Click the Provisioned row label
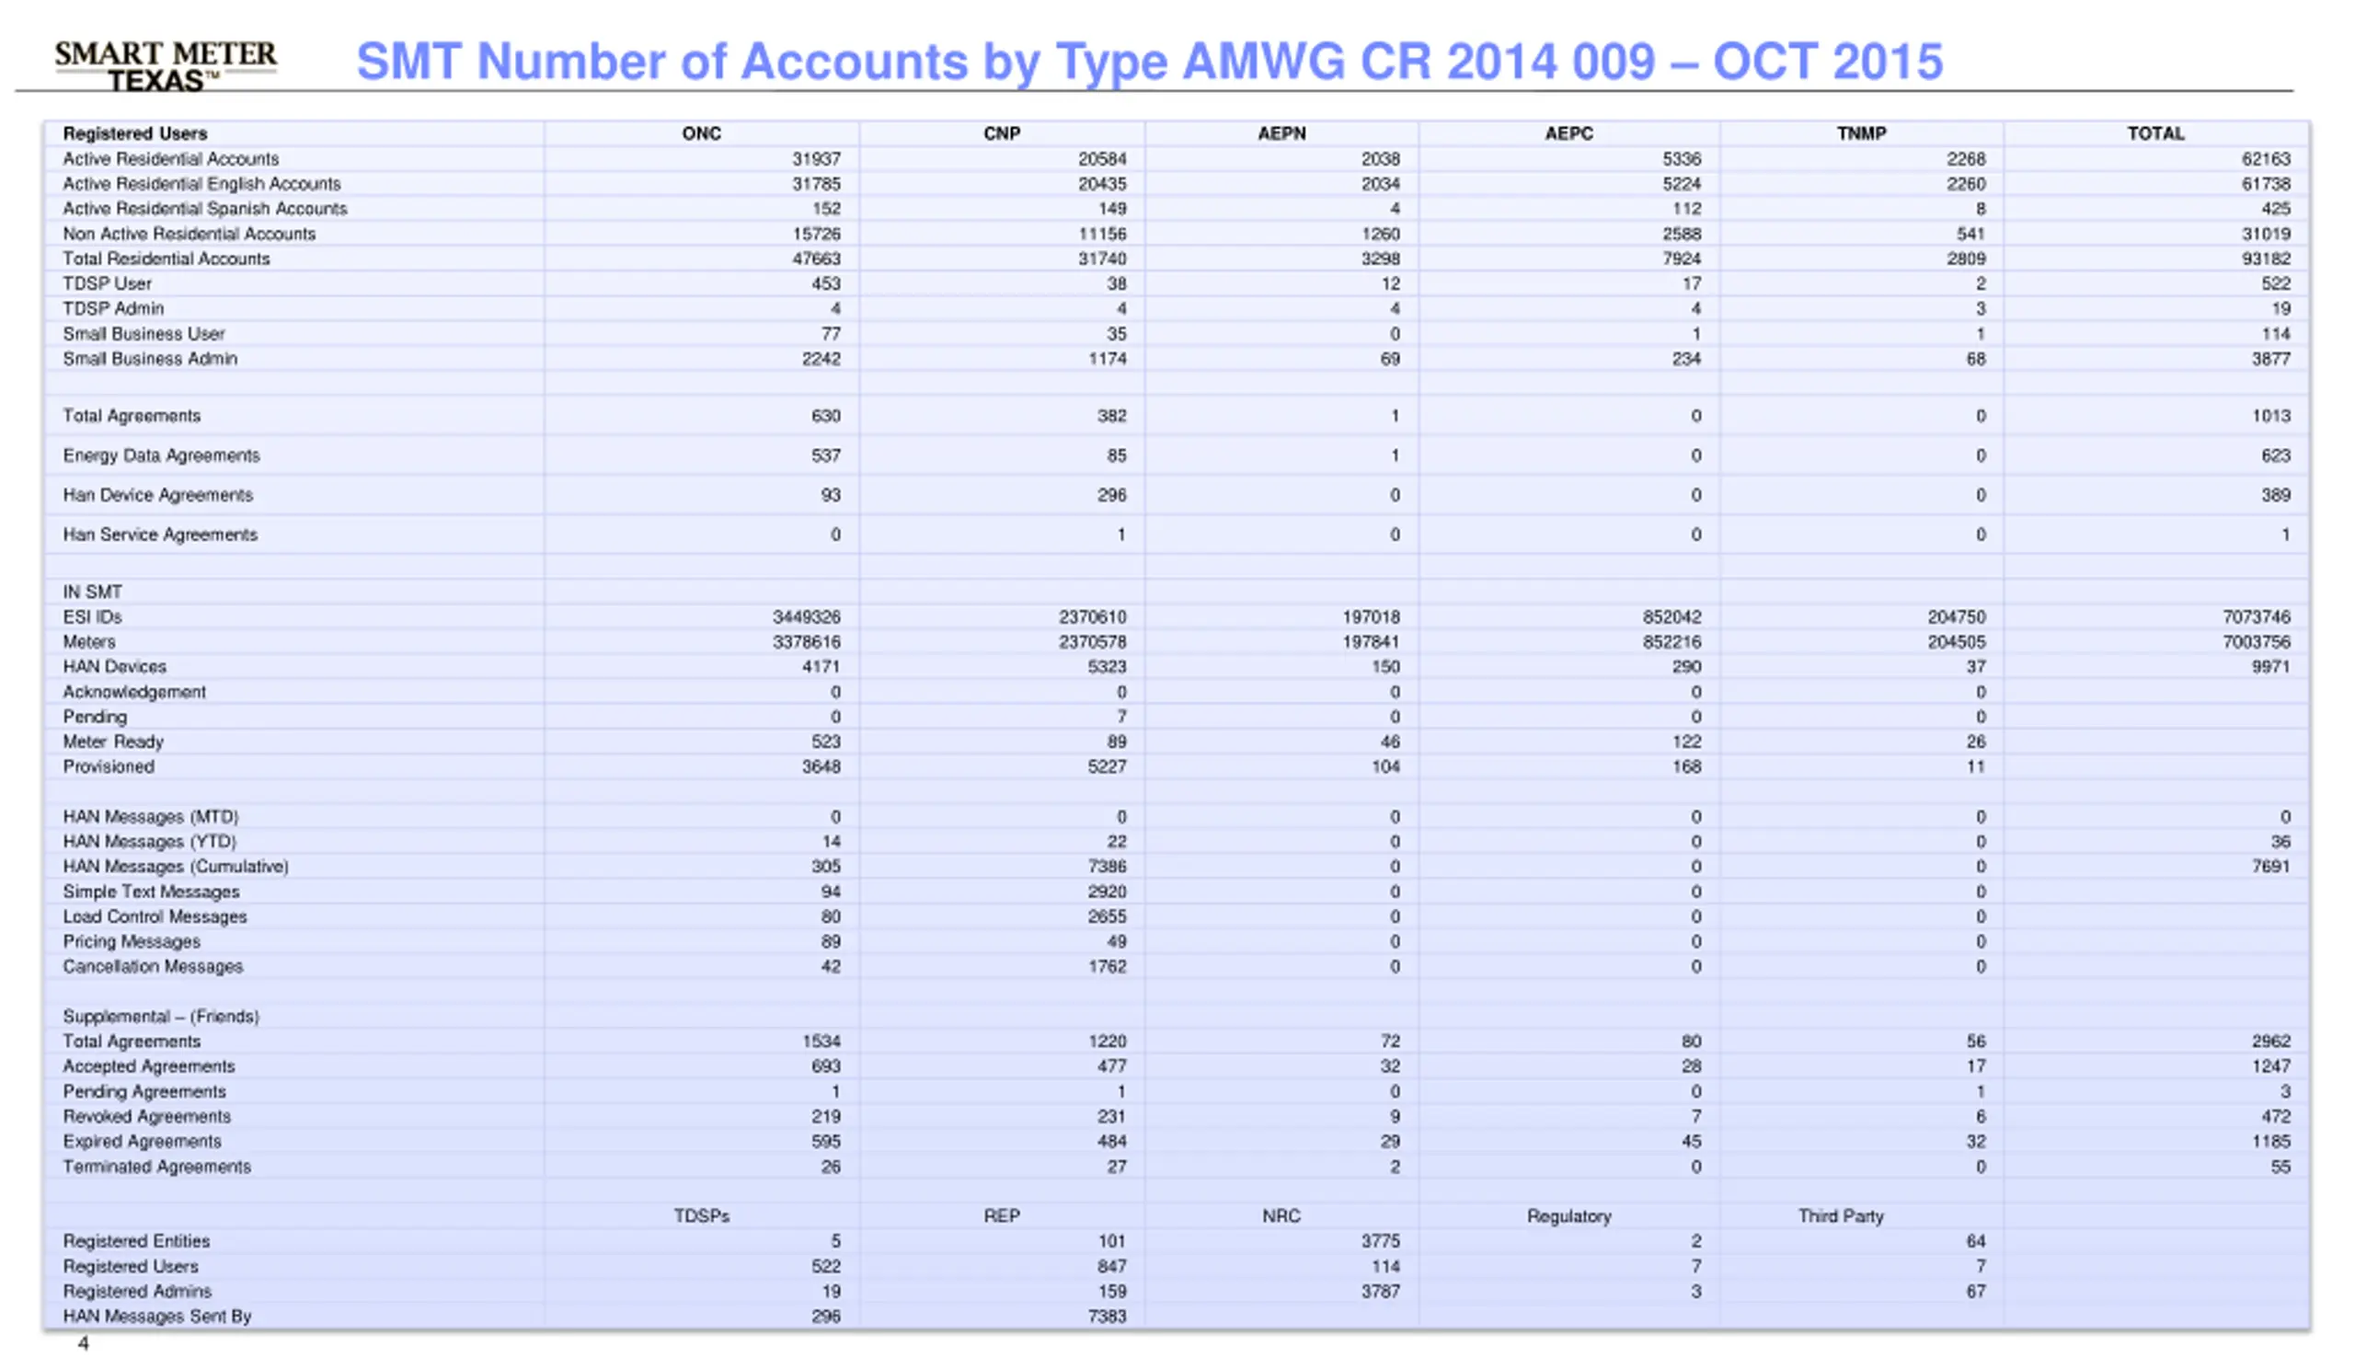Viewport: 2355px width, 1358px height. (109, 766)
